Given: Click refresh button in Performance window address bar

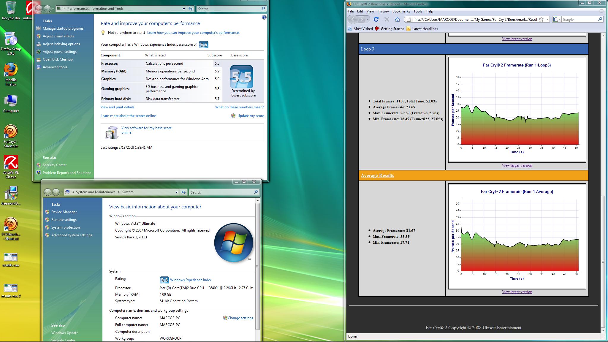Looking at the screenshot, I should point(191,9).
